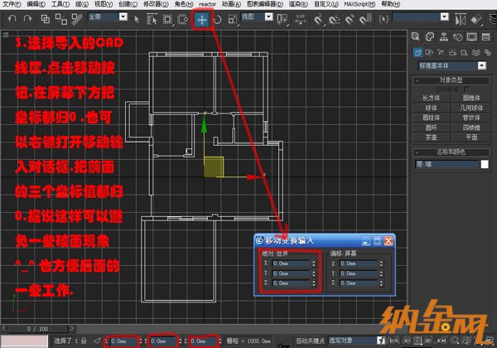
Task: Select the Systems category icon
Action: pyautogui.click(x=488, y=52)
